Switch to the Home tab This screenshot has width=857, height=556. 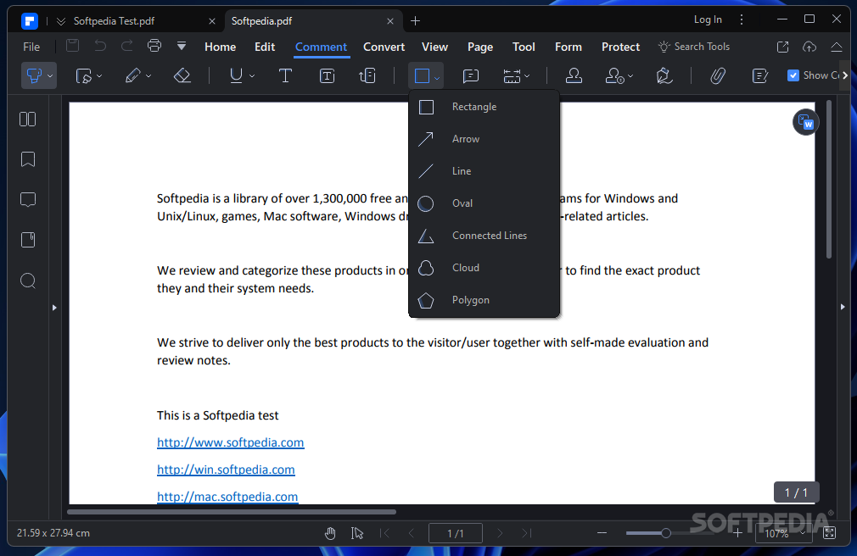pyautogui.click(x=221, y=47)
